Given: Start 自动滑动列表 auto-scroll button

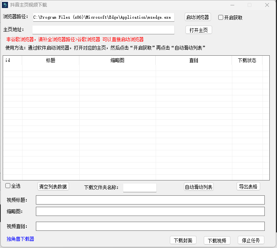Looking at the screenshot, I should point(198,187).
